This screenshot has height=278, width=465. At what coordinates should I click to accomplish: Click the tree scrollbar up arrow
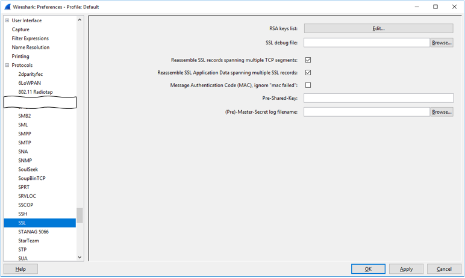coord(80,20)
